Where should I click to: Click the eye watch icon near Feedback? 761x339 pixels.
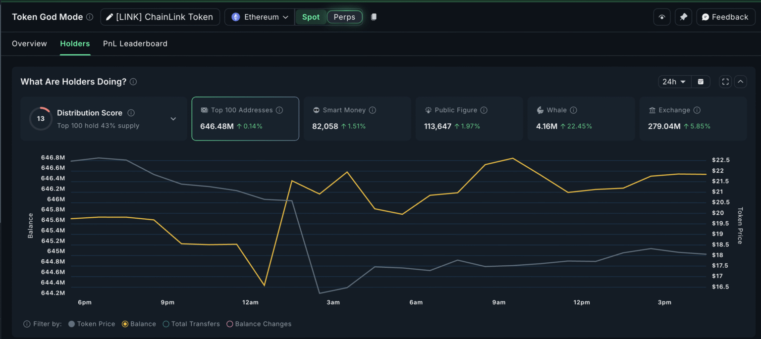tap(662, 16)
